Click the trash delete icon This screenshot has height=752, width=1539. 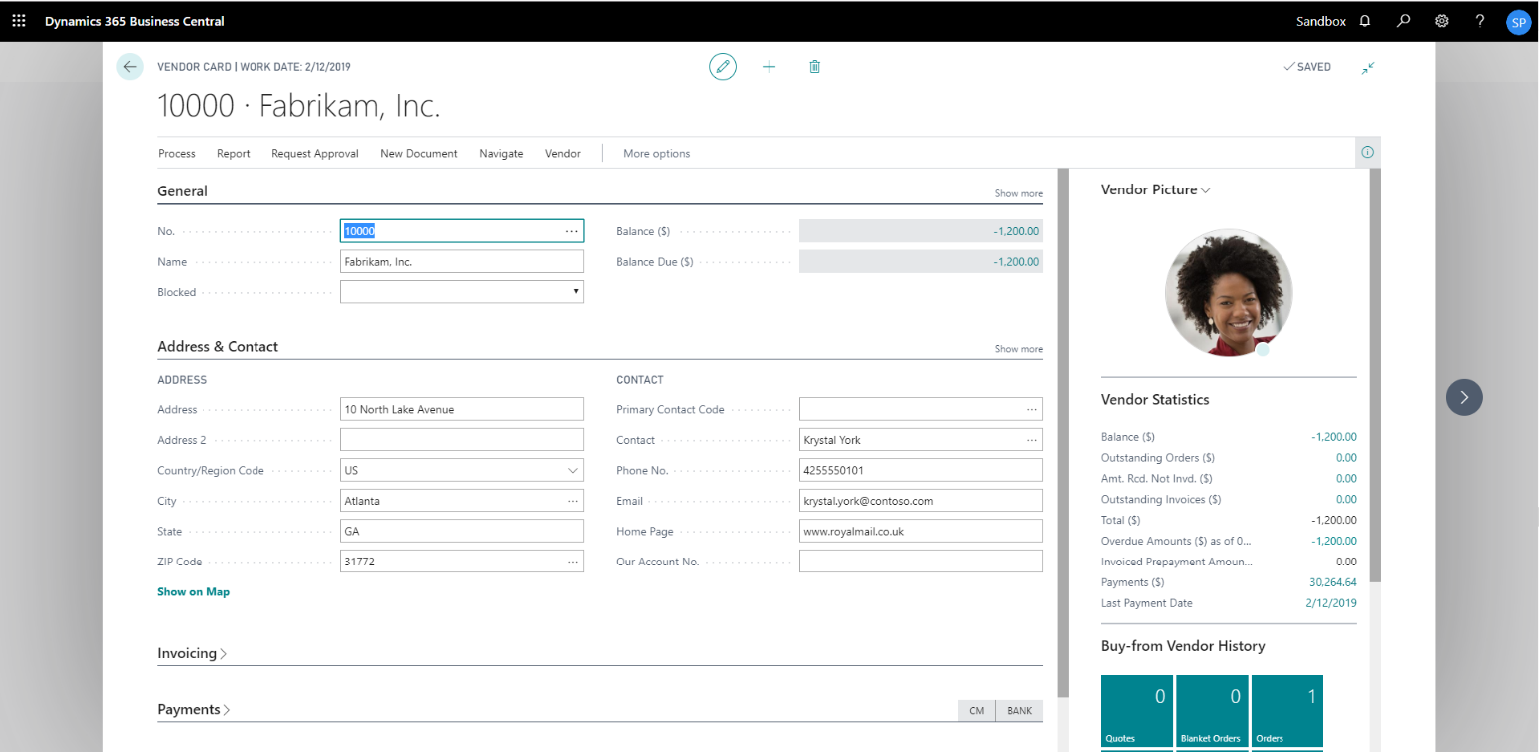(x=814, y=67)
